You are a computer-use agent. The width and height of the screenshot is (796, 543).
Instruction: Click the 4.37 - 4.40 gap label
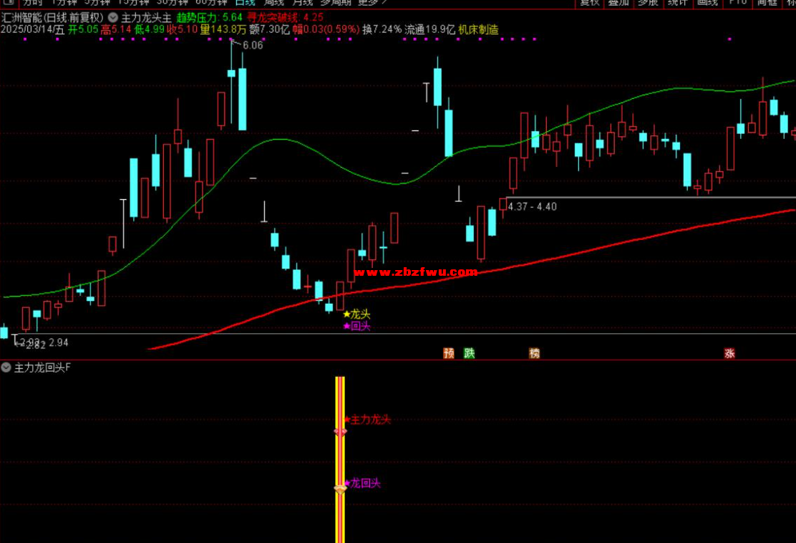coord(532,207)
